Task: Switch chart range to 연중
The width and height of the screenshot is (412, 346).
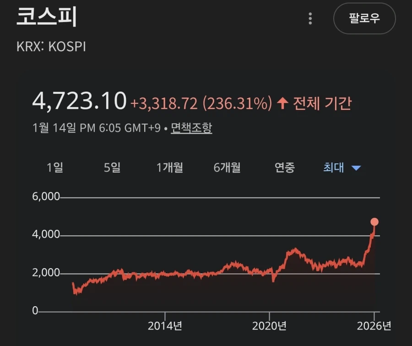Action: pyautogui.click(x=284, y=168)
